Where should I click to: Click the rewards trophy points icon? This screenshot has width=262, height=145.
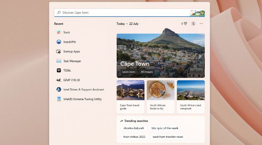pyautogui.click(x=184, y=24)
